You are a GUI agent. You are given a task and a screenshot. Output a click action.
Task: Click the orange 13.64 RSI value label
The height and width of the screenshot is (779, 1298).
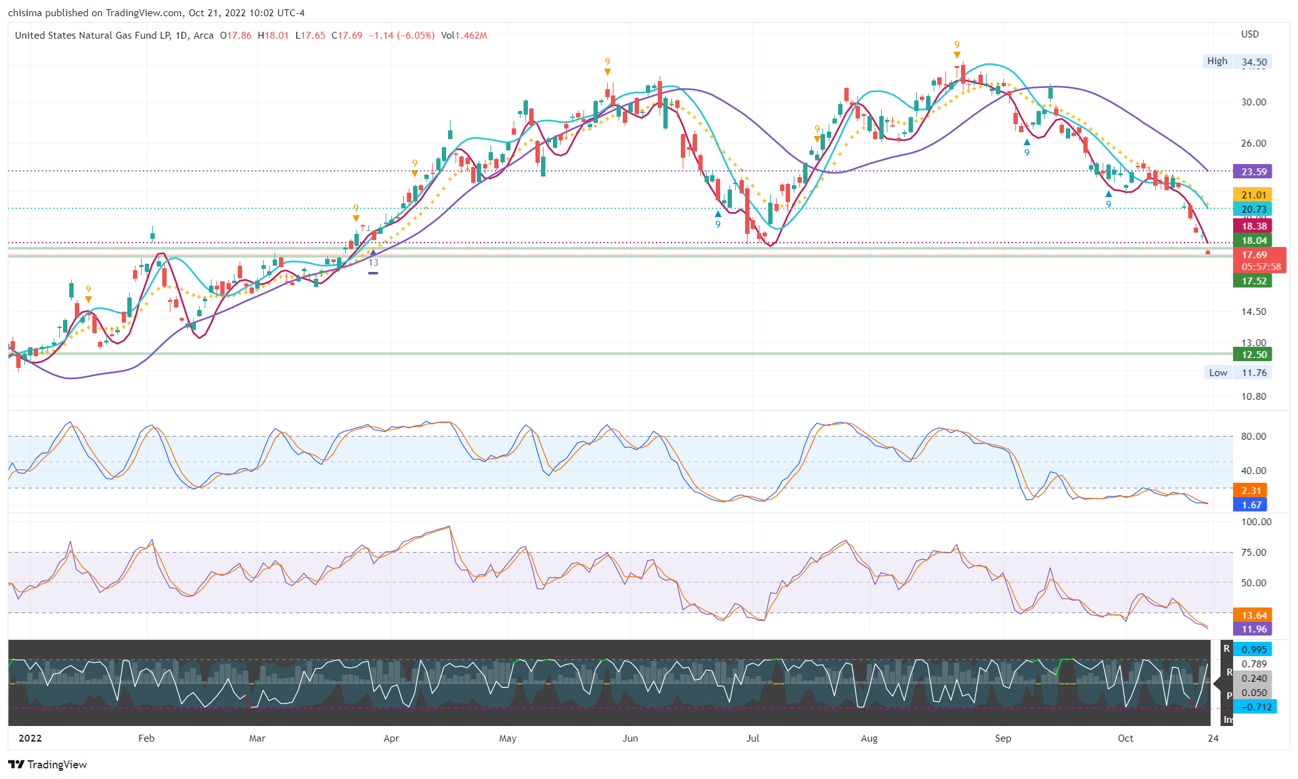click(x=1253, y=615)
